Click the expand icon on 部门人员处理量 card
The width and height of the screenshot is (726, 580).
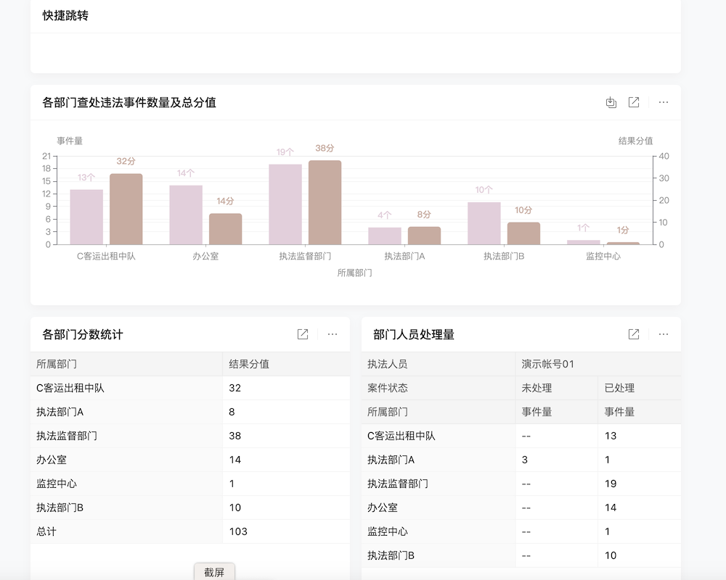pyautogui.click(x=633, y=334)
